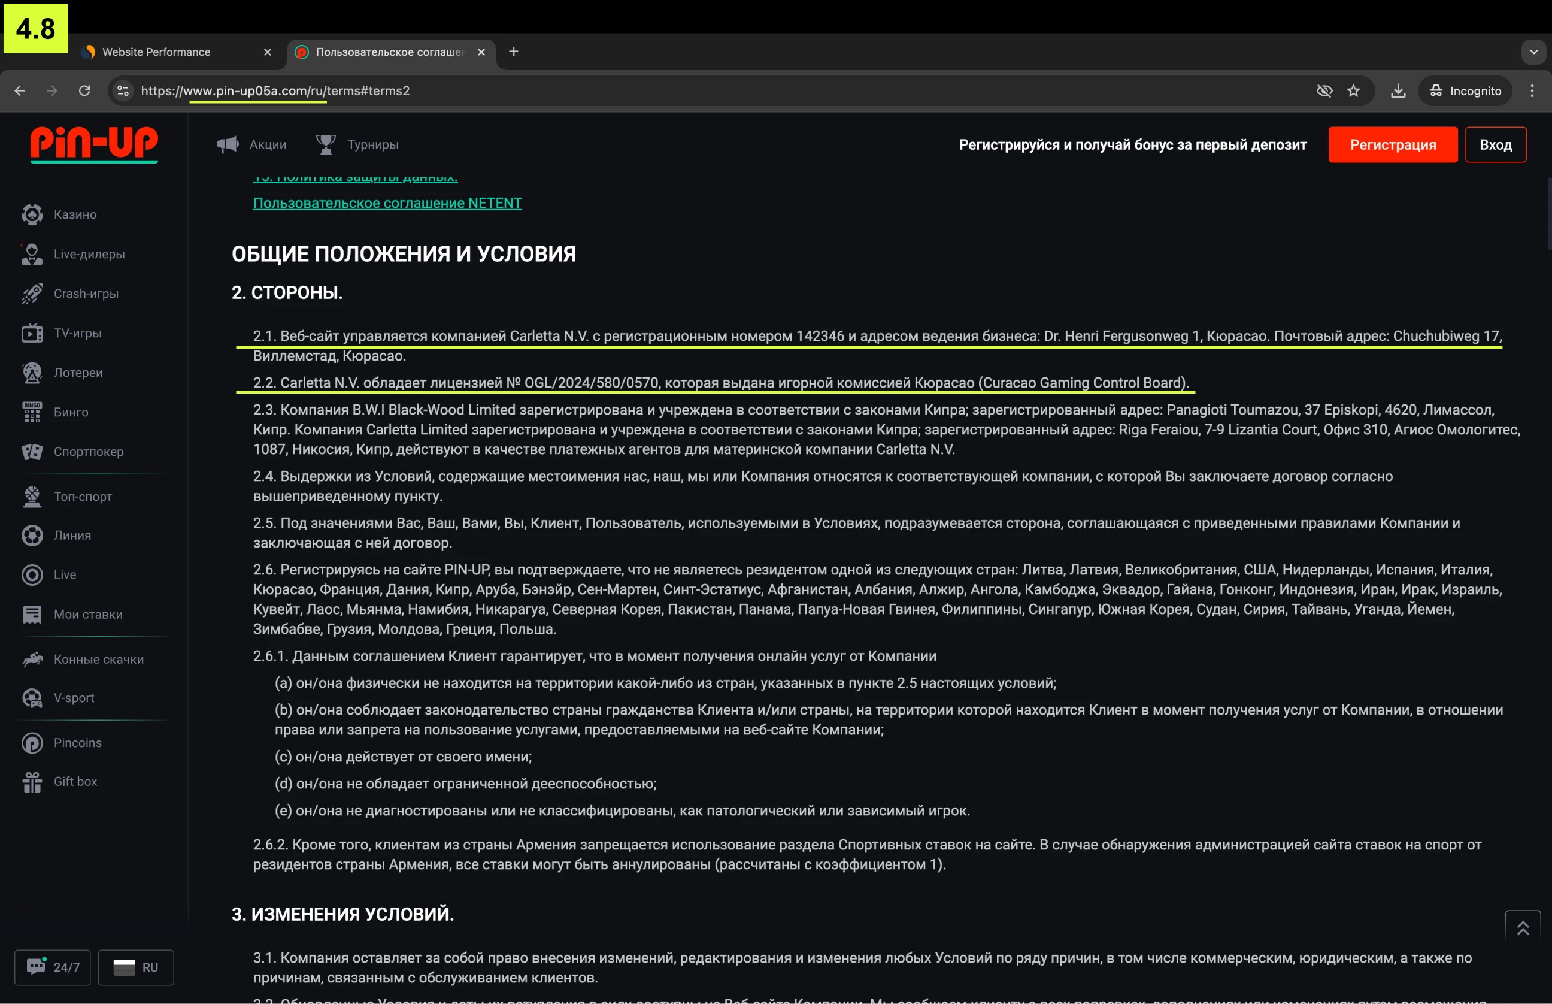1552x1004 pixels.
Task: Open the 24/7 support chat
Action: [x=53, y=967]
